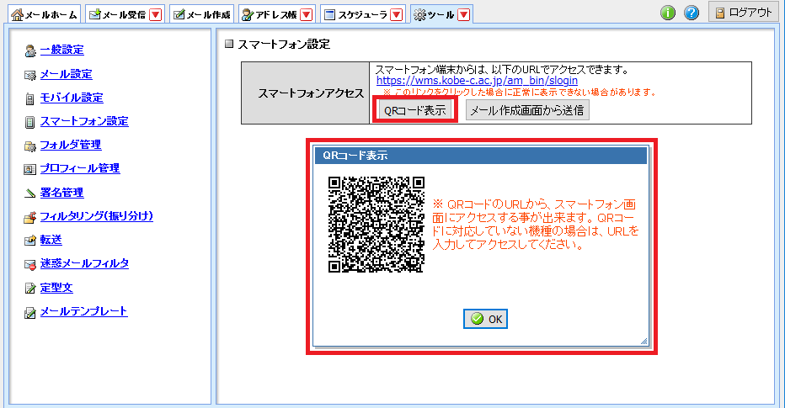Open 転送 link in sidebar

[x=51, y=240]
